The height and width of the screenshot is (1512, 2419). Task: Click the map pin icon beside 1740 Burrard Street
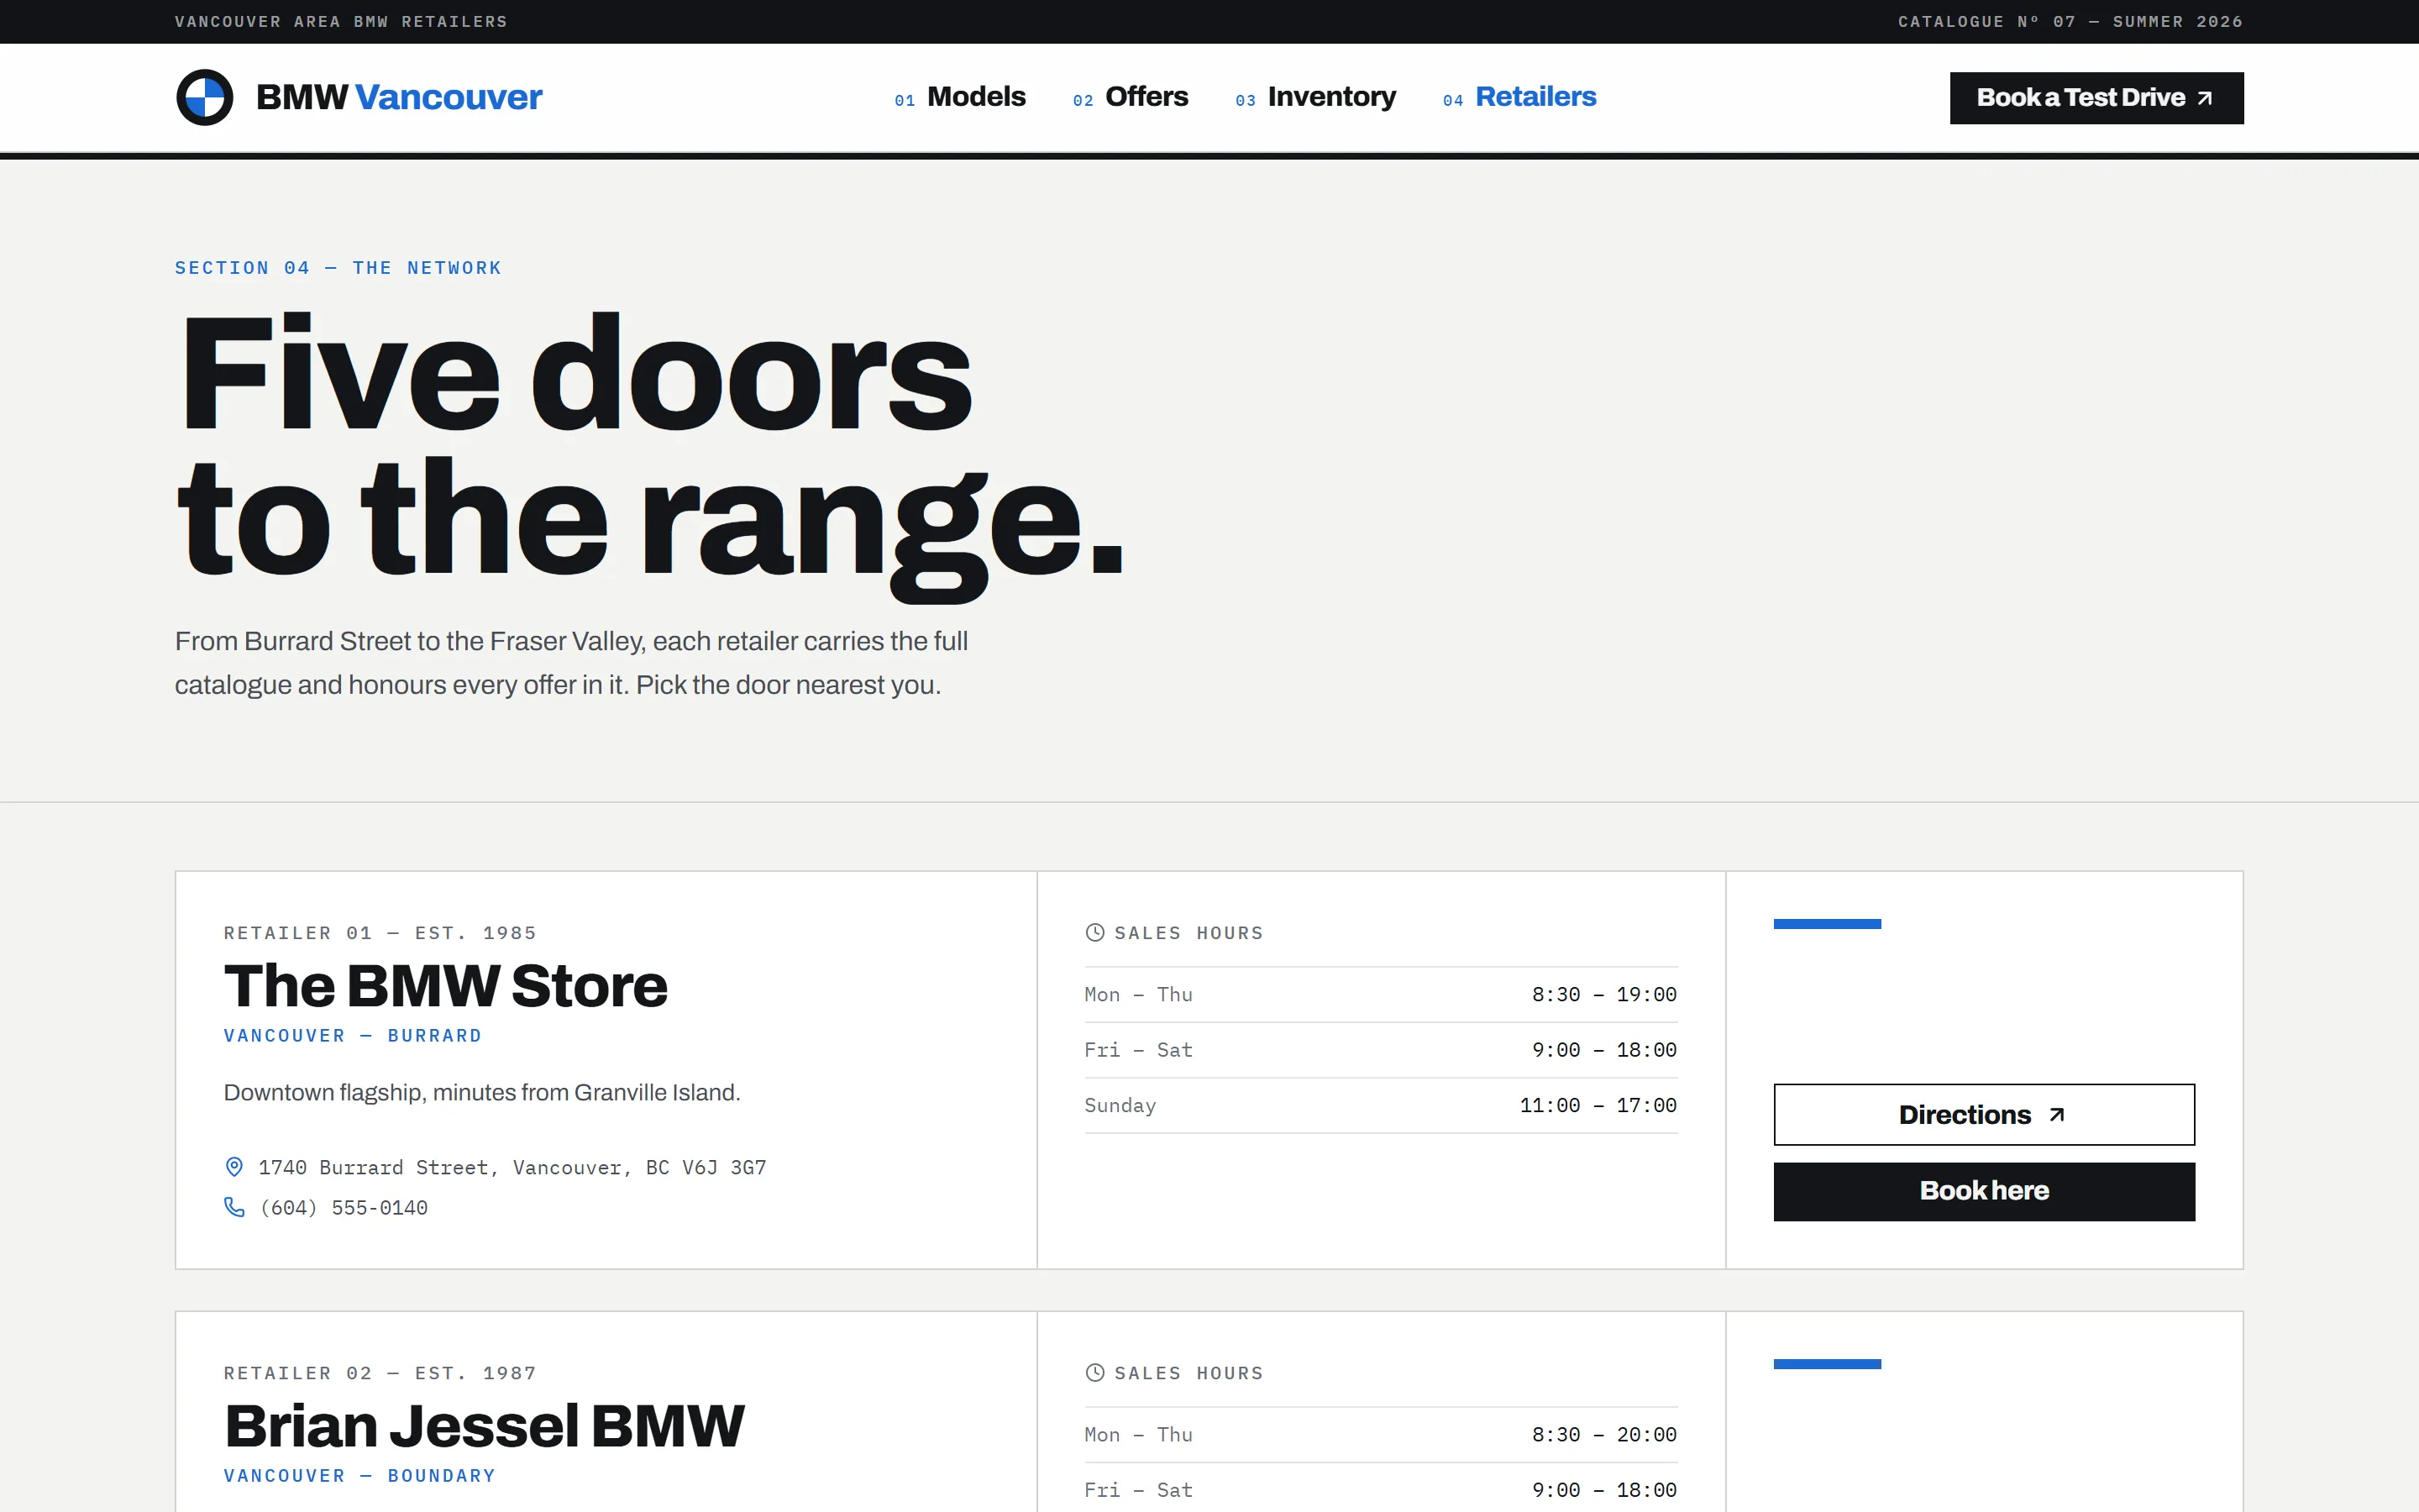coord(234,1167)
